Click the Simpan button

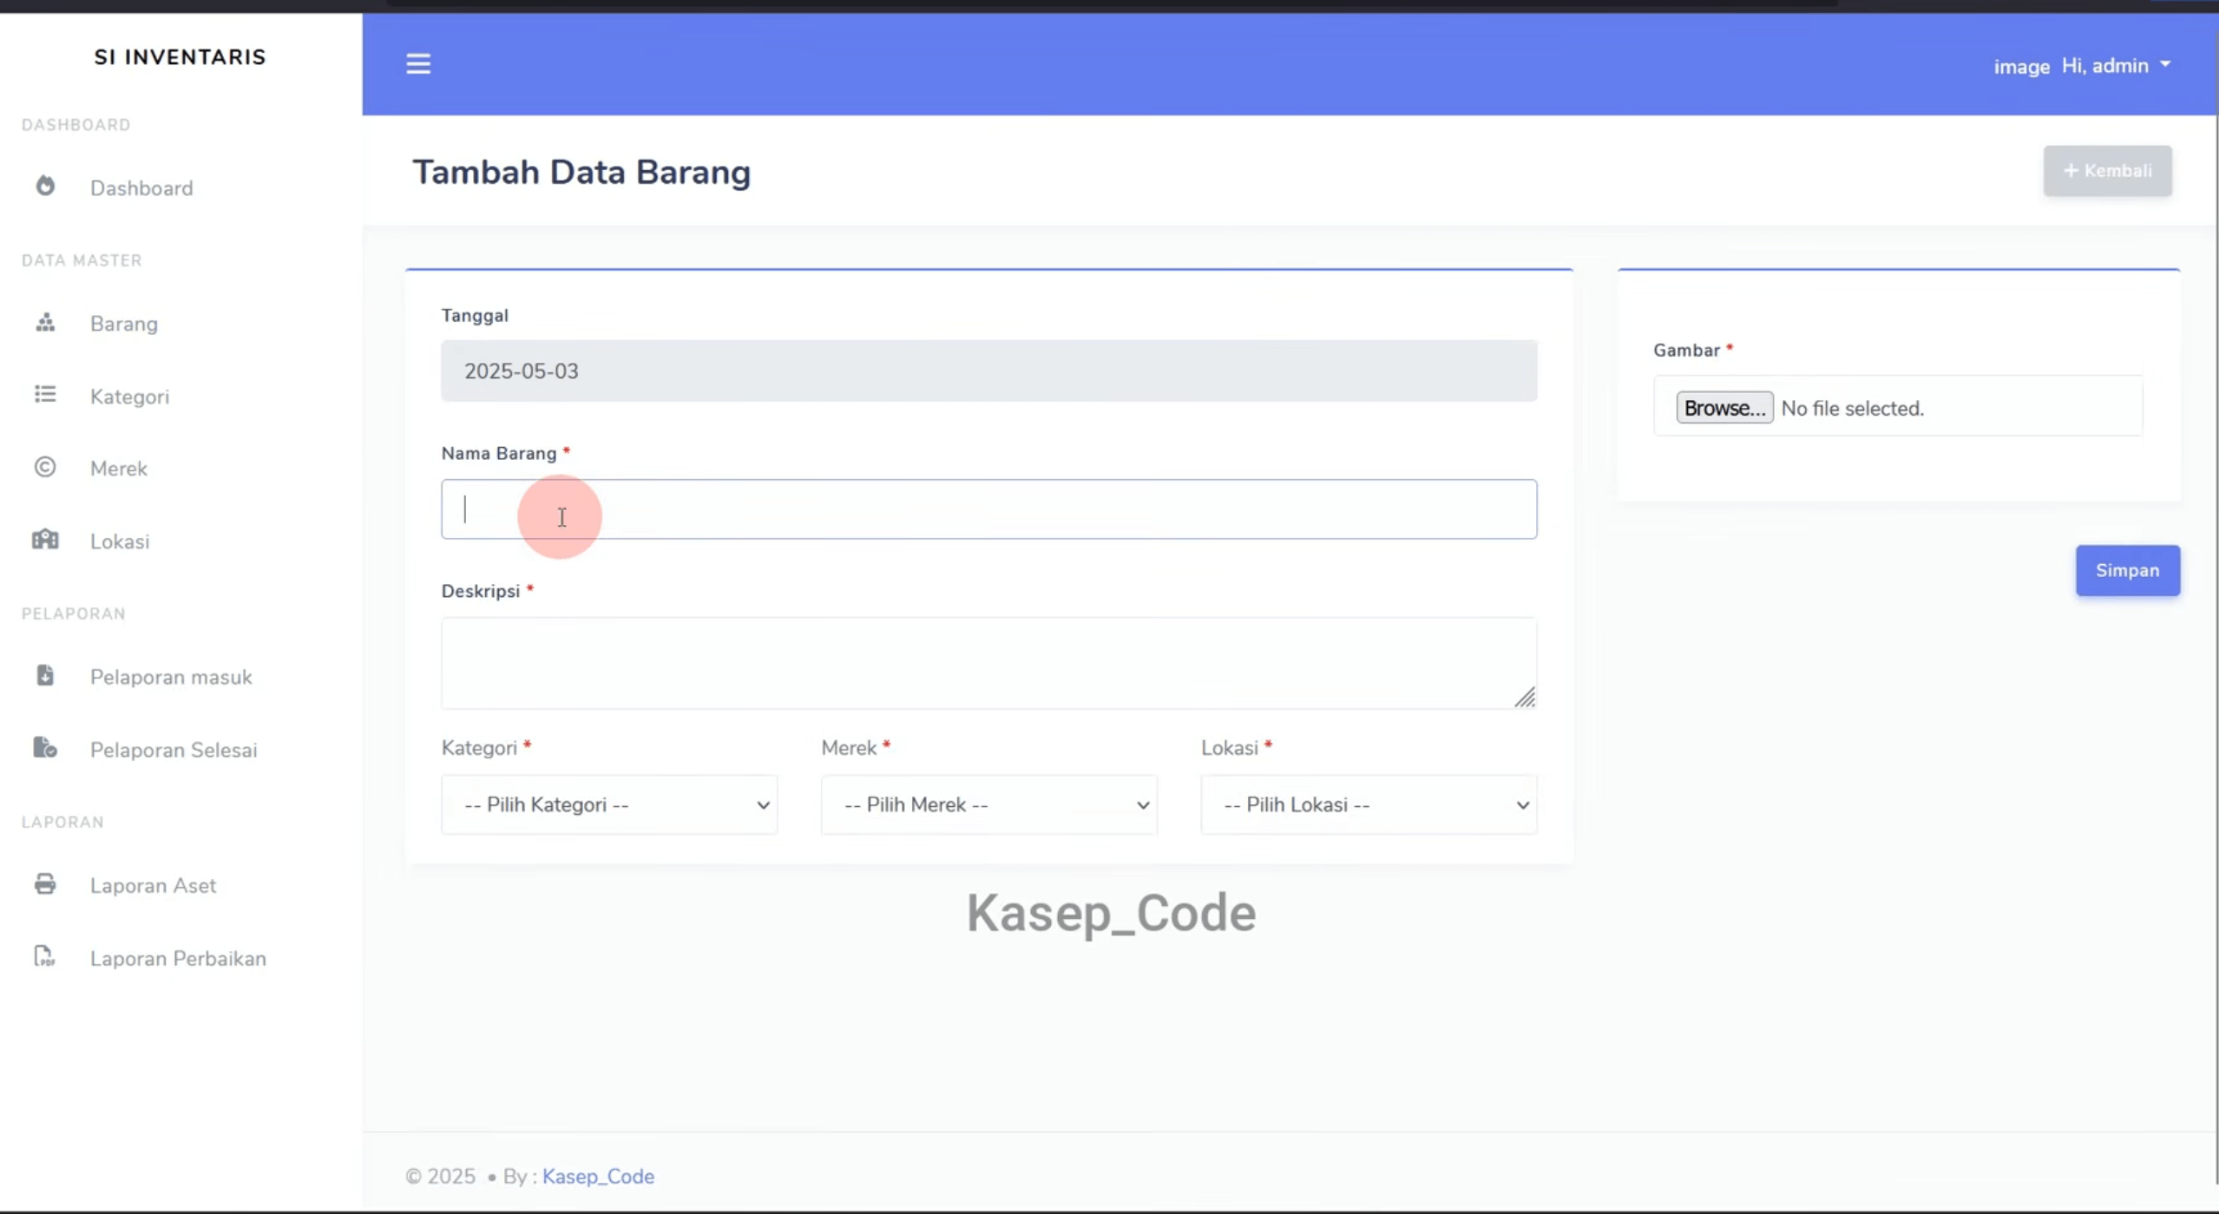click(x=2127, y=570)
